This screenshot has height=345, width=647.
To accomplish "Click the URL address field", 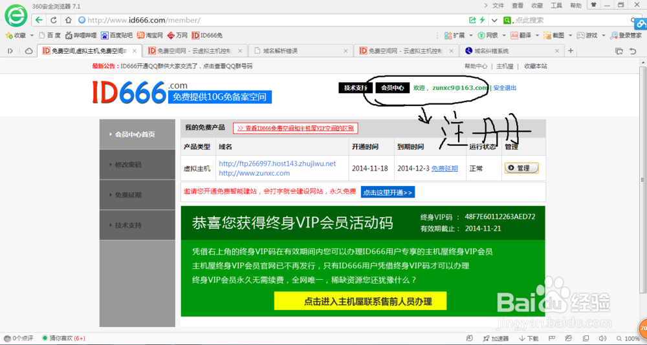I will pos(272,20).
